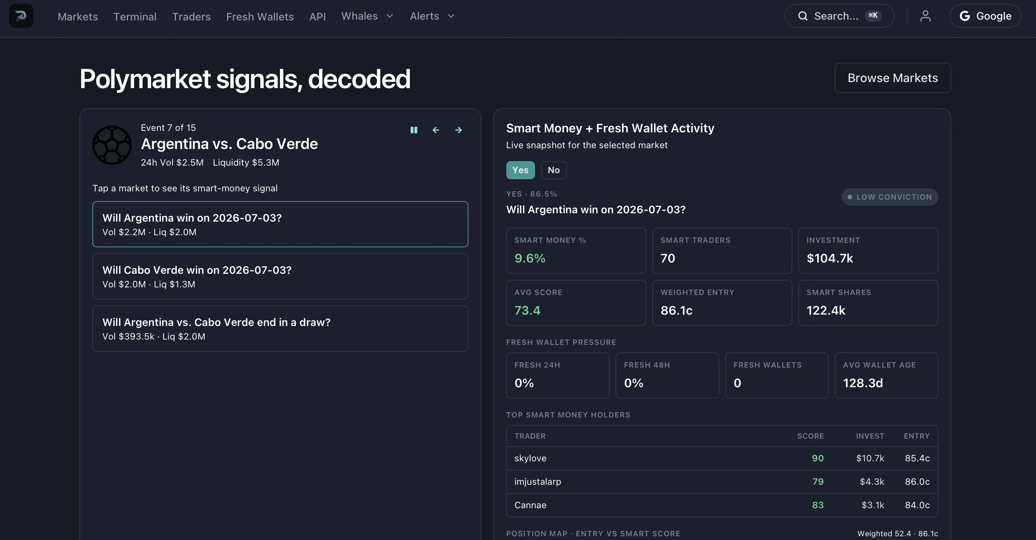
Task: Click the Fresh Wallets 0 card
Action: [x=776, y=376]
